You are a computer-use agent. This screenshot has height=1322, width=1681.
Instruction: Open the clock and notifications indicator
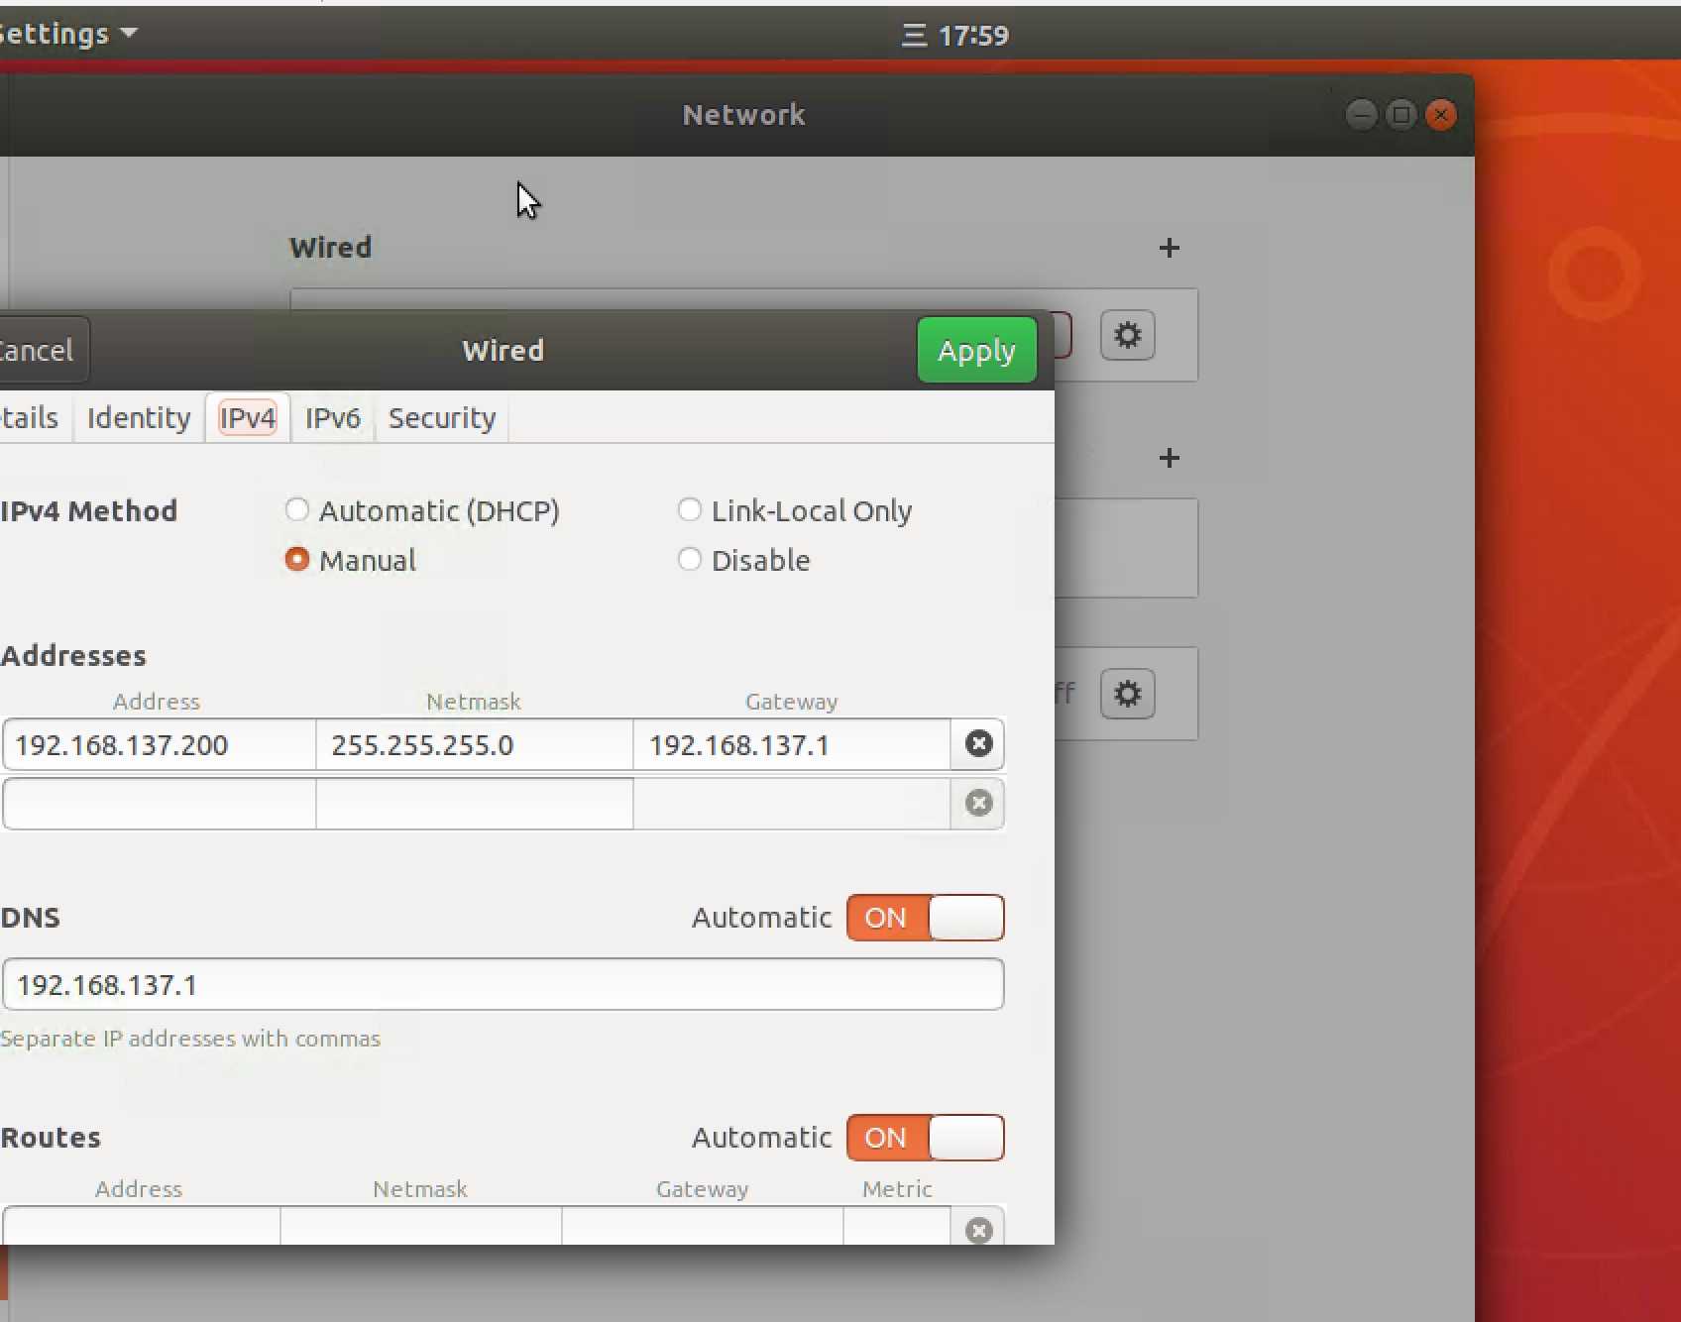click(x=954, y=36)
